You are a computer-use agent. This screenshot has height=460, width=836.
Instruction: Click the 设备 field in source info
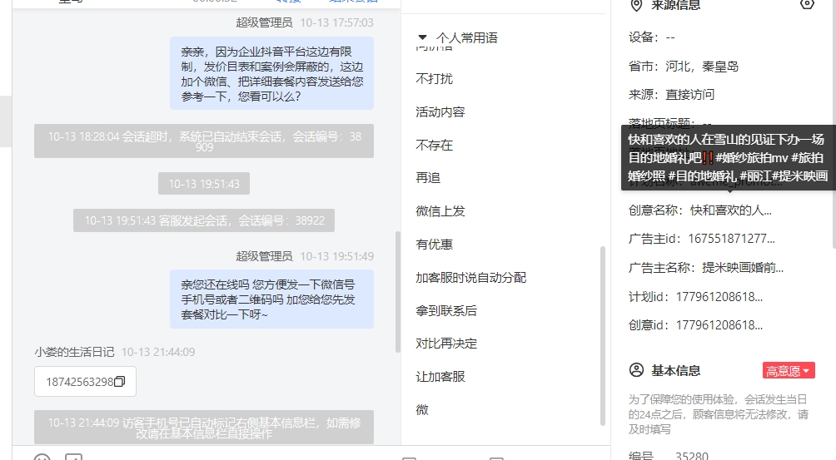point(651,37)
